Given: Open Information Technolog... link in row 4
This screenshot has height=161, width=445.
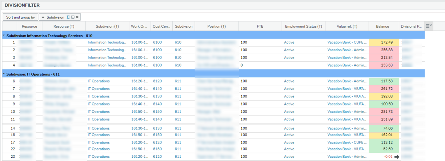Looking at the screenshot, I should pyautogui.click(x=107, y=65).
